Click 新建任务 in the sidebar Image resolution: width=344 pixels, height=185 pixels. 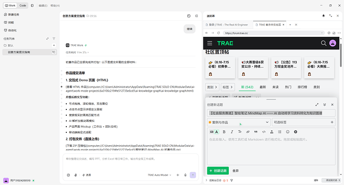point(11,14)
